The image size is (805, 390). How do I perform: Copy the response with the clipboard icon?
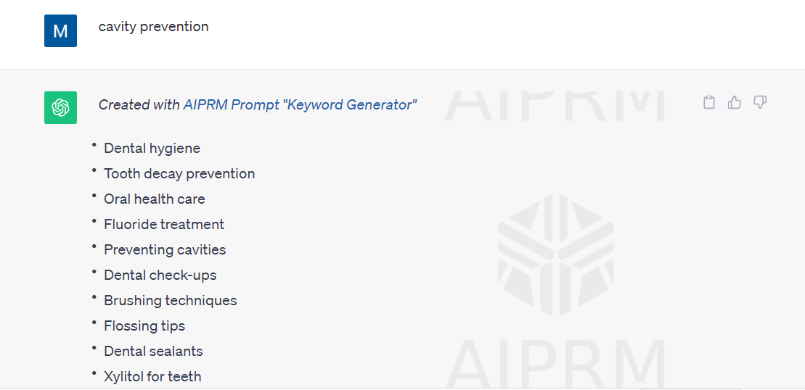pyautogui.click(x=709, y=103)
